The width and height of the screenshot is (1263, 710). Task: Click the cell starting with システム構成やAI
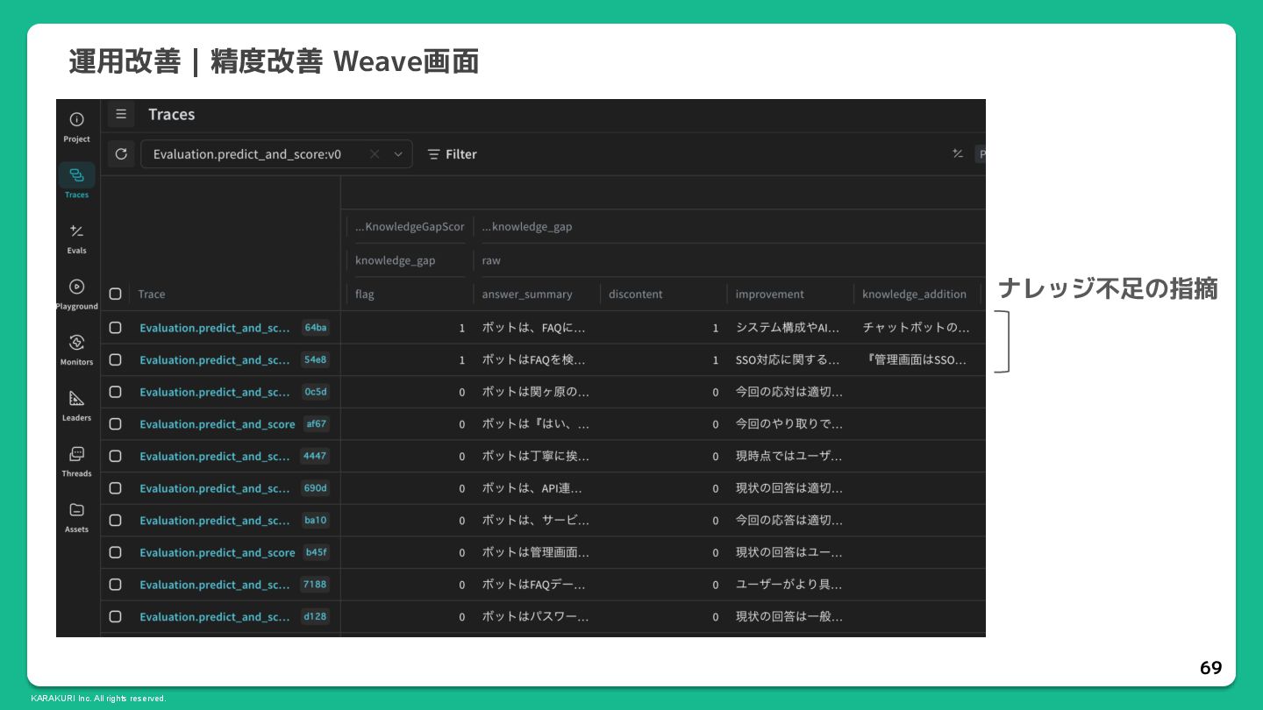(788, 328)
